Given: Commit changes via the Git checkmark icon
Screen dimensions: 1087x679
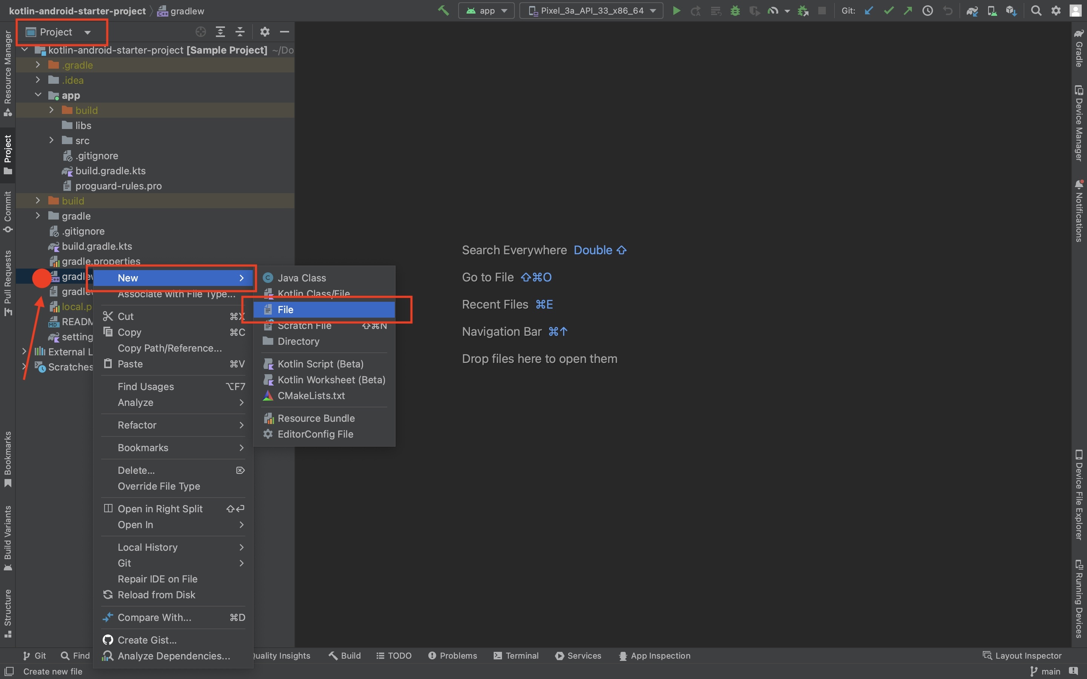Looking at the screenshot, I should click(x=888, y=10).
